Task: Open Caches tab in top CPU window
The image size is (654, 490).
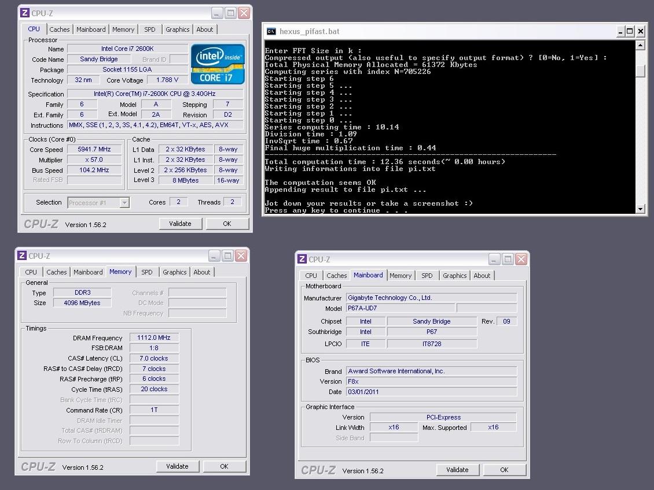Action: tap(59, 29)
